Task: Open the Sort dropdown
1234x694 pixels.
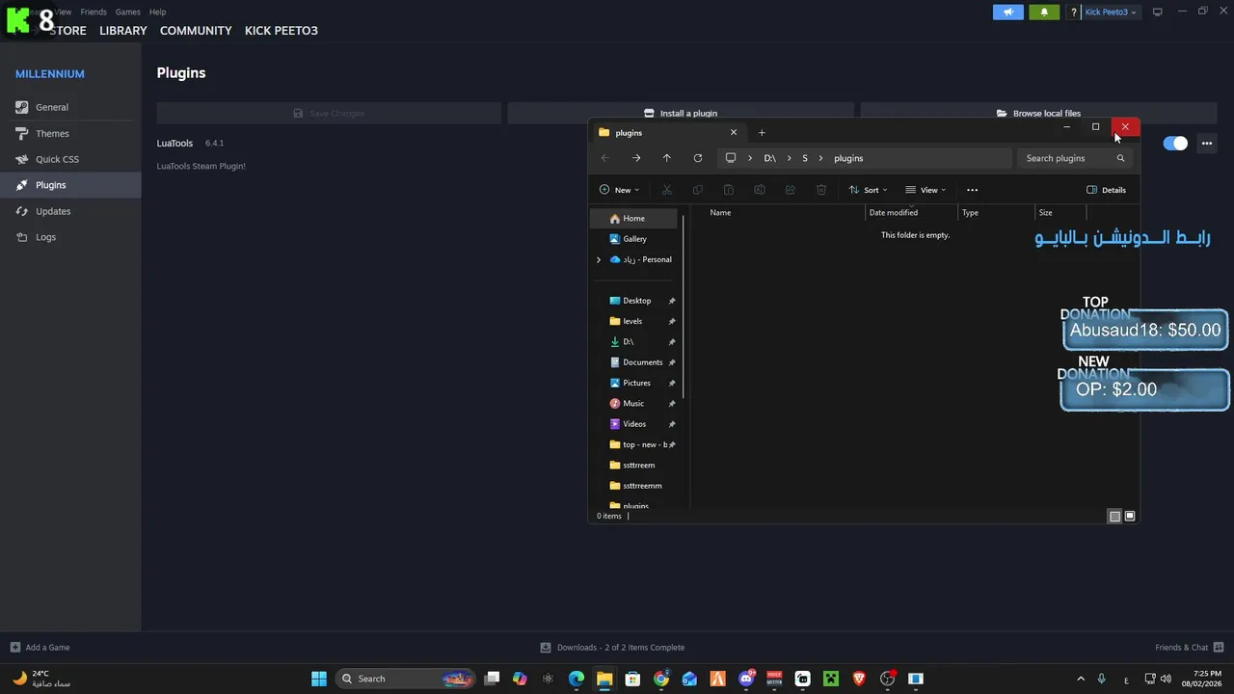Action: 868,190
